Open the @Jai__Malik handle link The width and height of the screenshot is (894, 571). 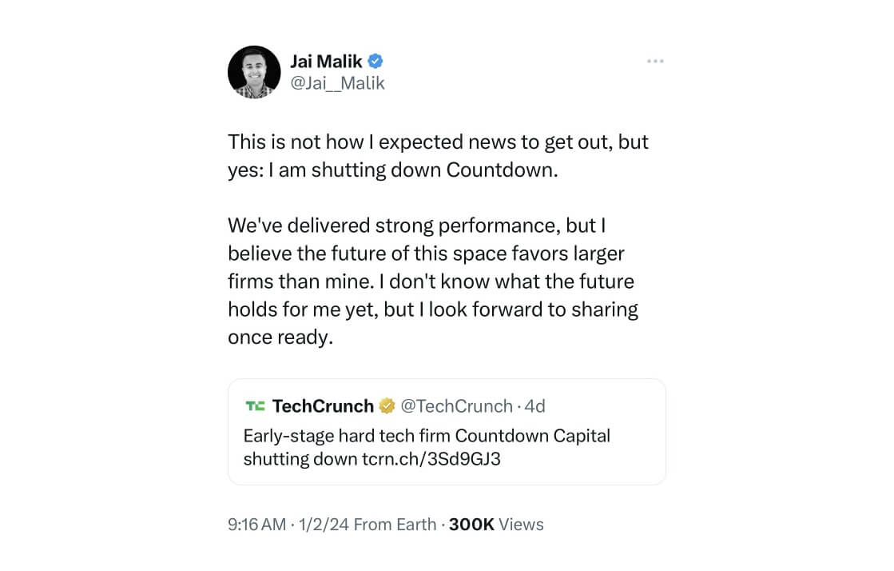click(x=337, y=83)
